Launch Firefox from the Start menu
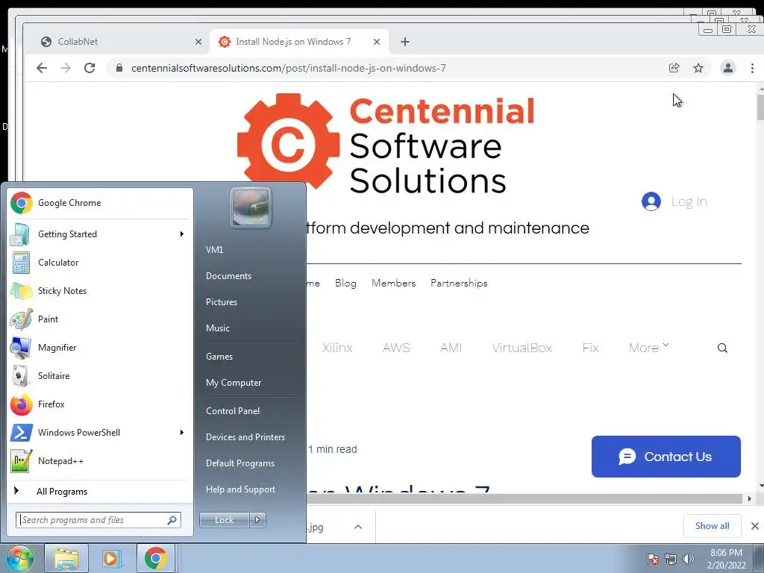 tap(100, 404)
